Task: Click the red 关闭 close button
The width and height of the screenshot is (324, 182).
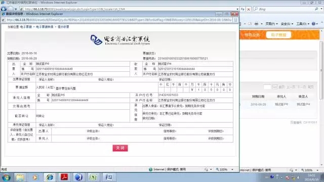Action: point(120,148)
